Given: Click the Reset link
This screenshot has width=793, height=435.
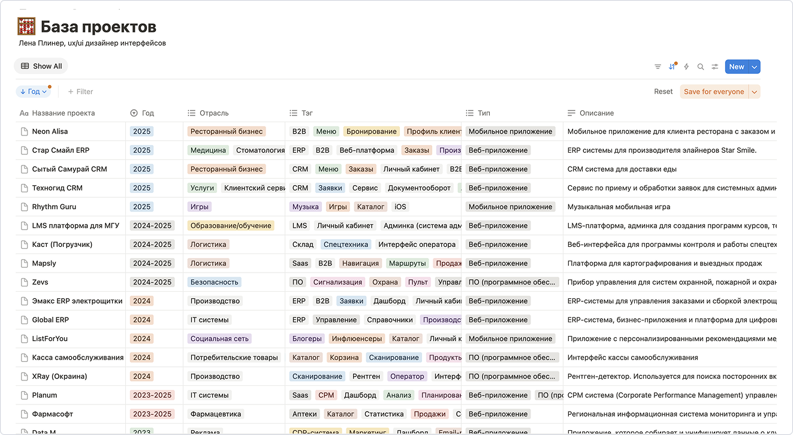Looking at the screenshot, I should tap(663, 91).
